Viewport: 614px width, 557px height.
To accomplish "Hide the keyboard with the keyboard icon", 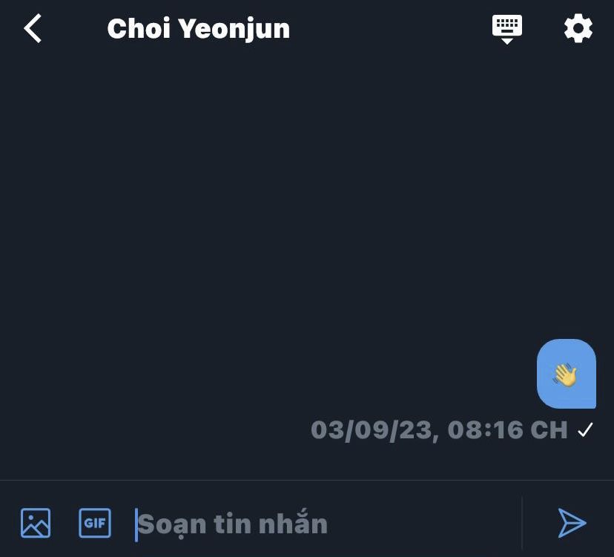I will point(507,30).
